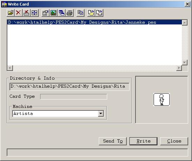Click the printer icon in the toolbar

pyautogui.click(x=69, y=13)
